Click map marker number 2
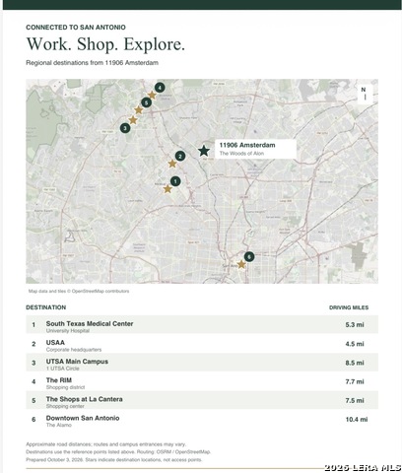402x473 pixels. pyautogui.click(x=180, y=156)
